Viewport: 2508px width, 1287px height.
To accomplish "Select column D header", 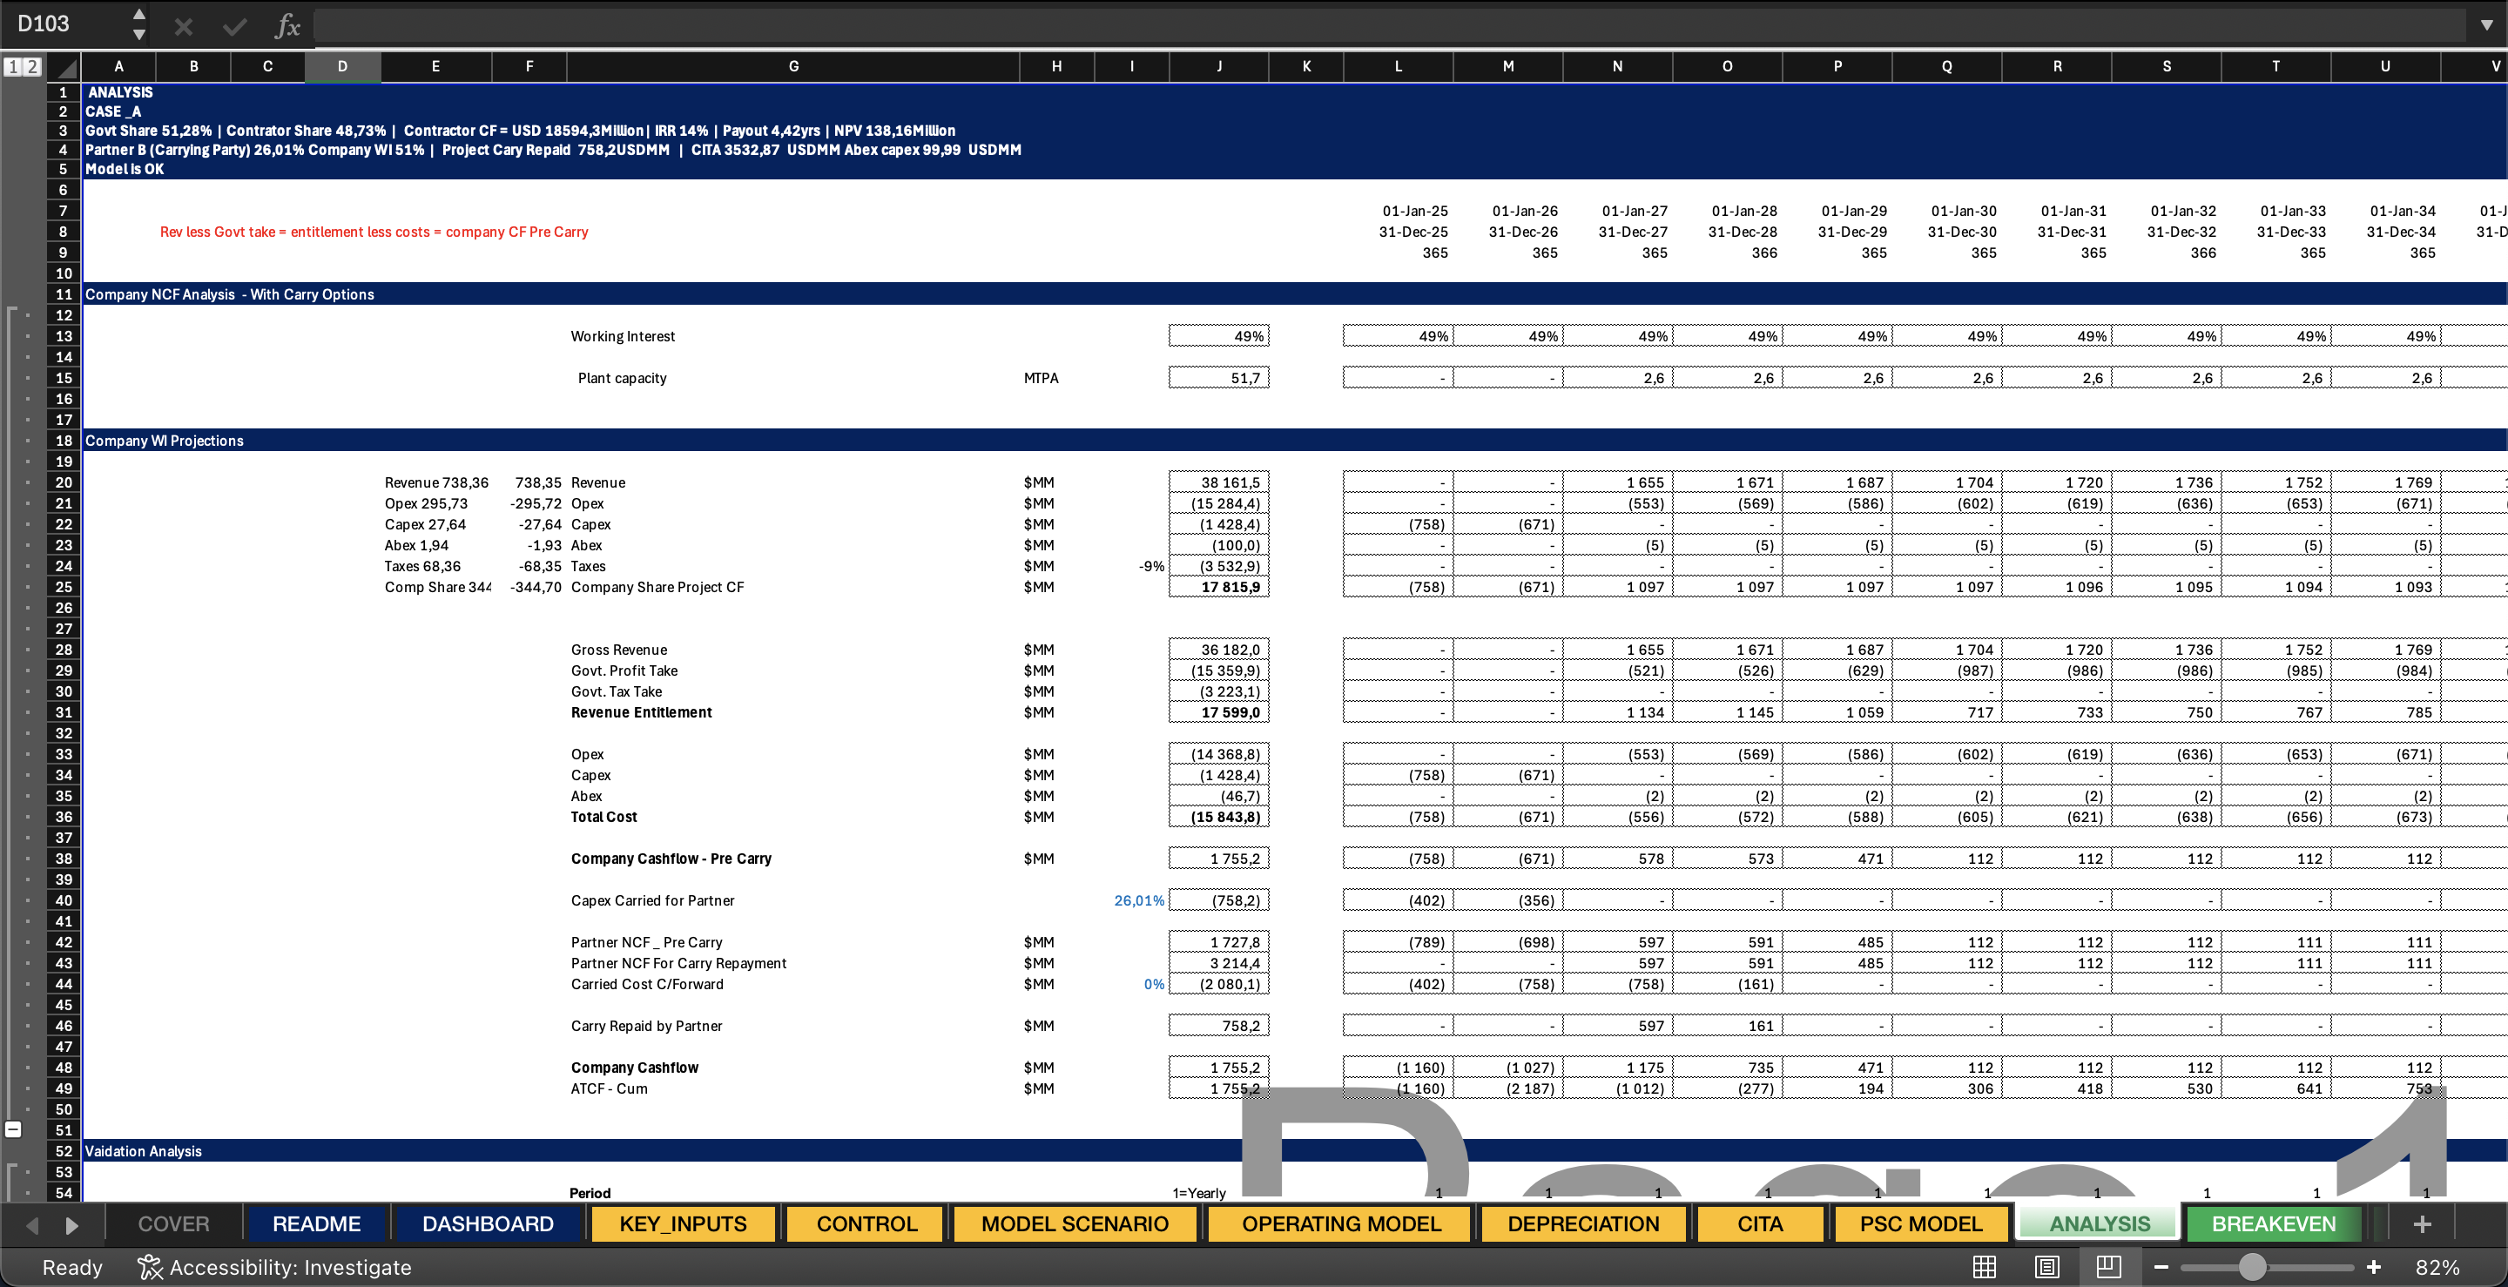I will click(341, 66).
